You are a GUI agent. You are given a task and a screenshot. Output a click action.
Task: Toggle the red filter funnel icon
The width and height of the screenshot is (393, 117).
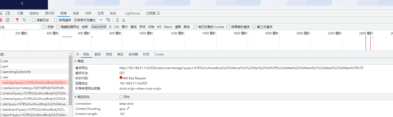17,20
